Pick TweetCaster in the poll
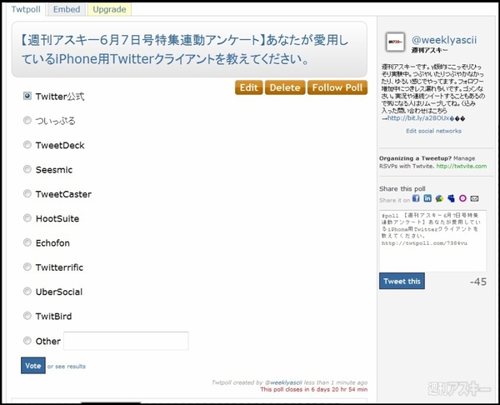 tap(27, 193)
